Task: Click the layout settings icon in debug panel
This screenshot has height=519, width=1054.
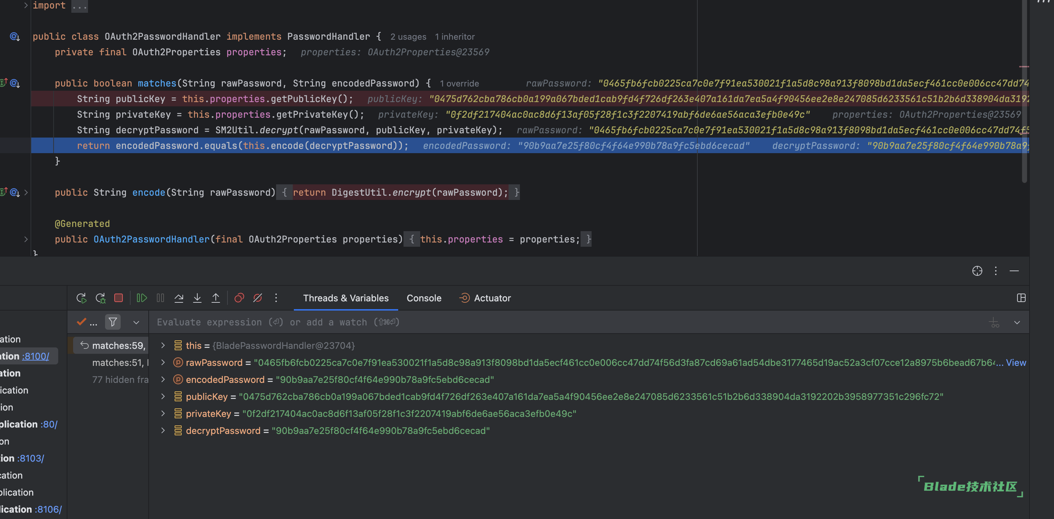Action: (x=1021, y=298)
